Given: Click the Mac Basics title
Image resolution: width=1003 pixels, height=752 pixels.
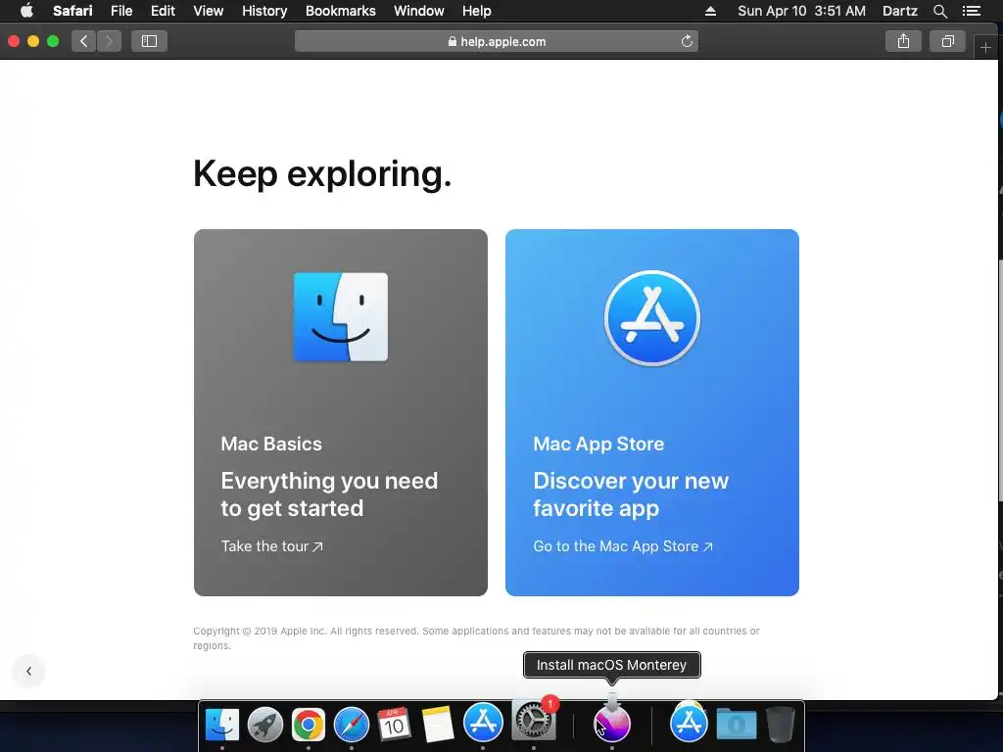Looking at the screenshot, I should point(271,444).
